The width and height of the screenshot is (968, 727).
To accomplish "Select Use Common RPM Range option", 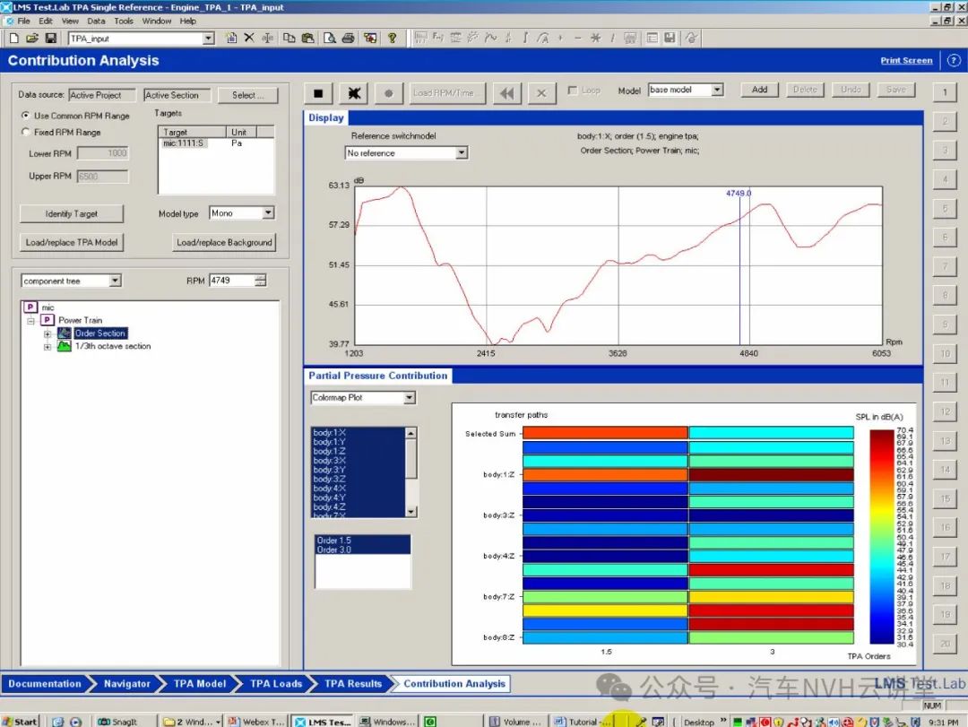I will coord(26,116).
